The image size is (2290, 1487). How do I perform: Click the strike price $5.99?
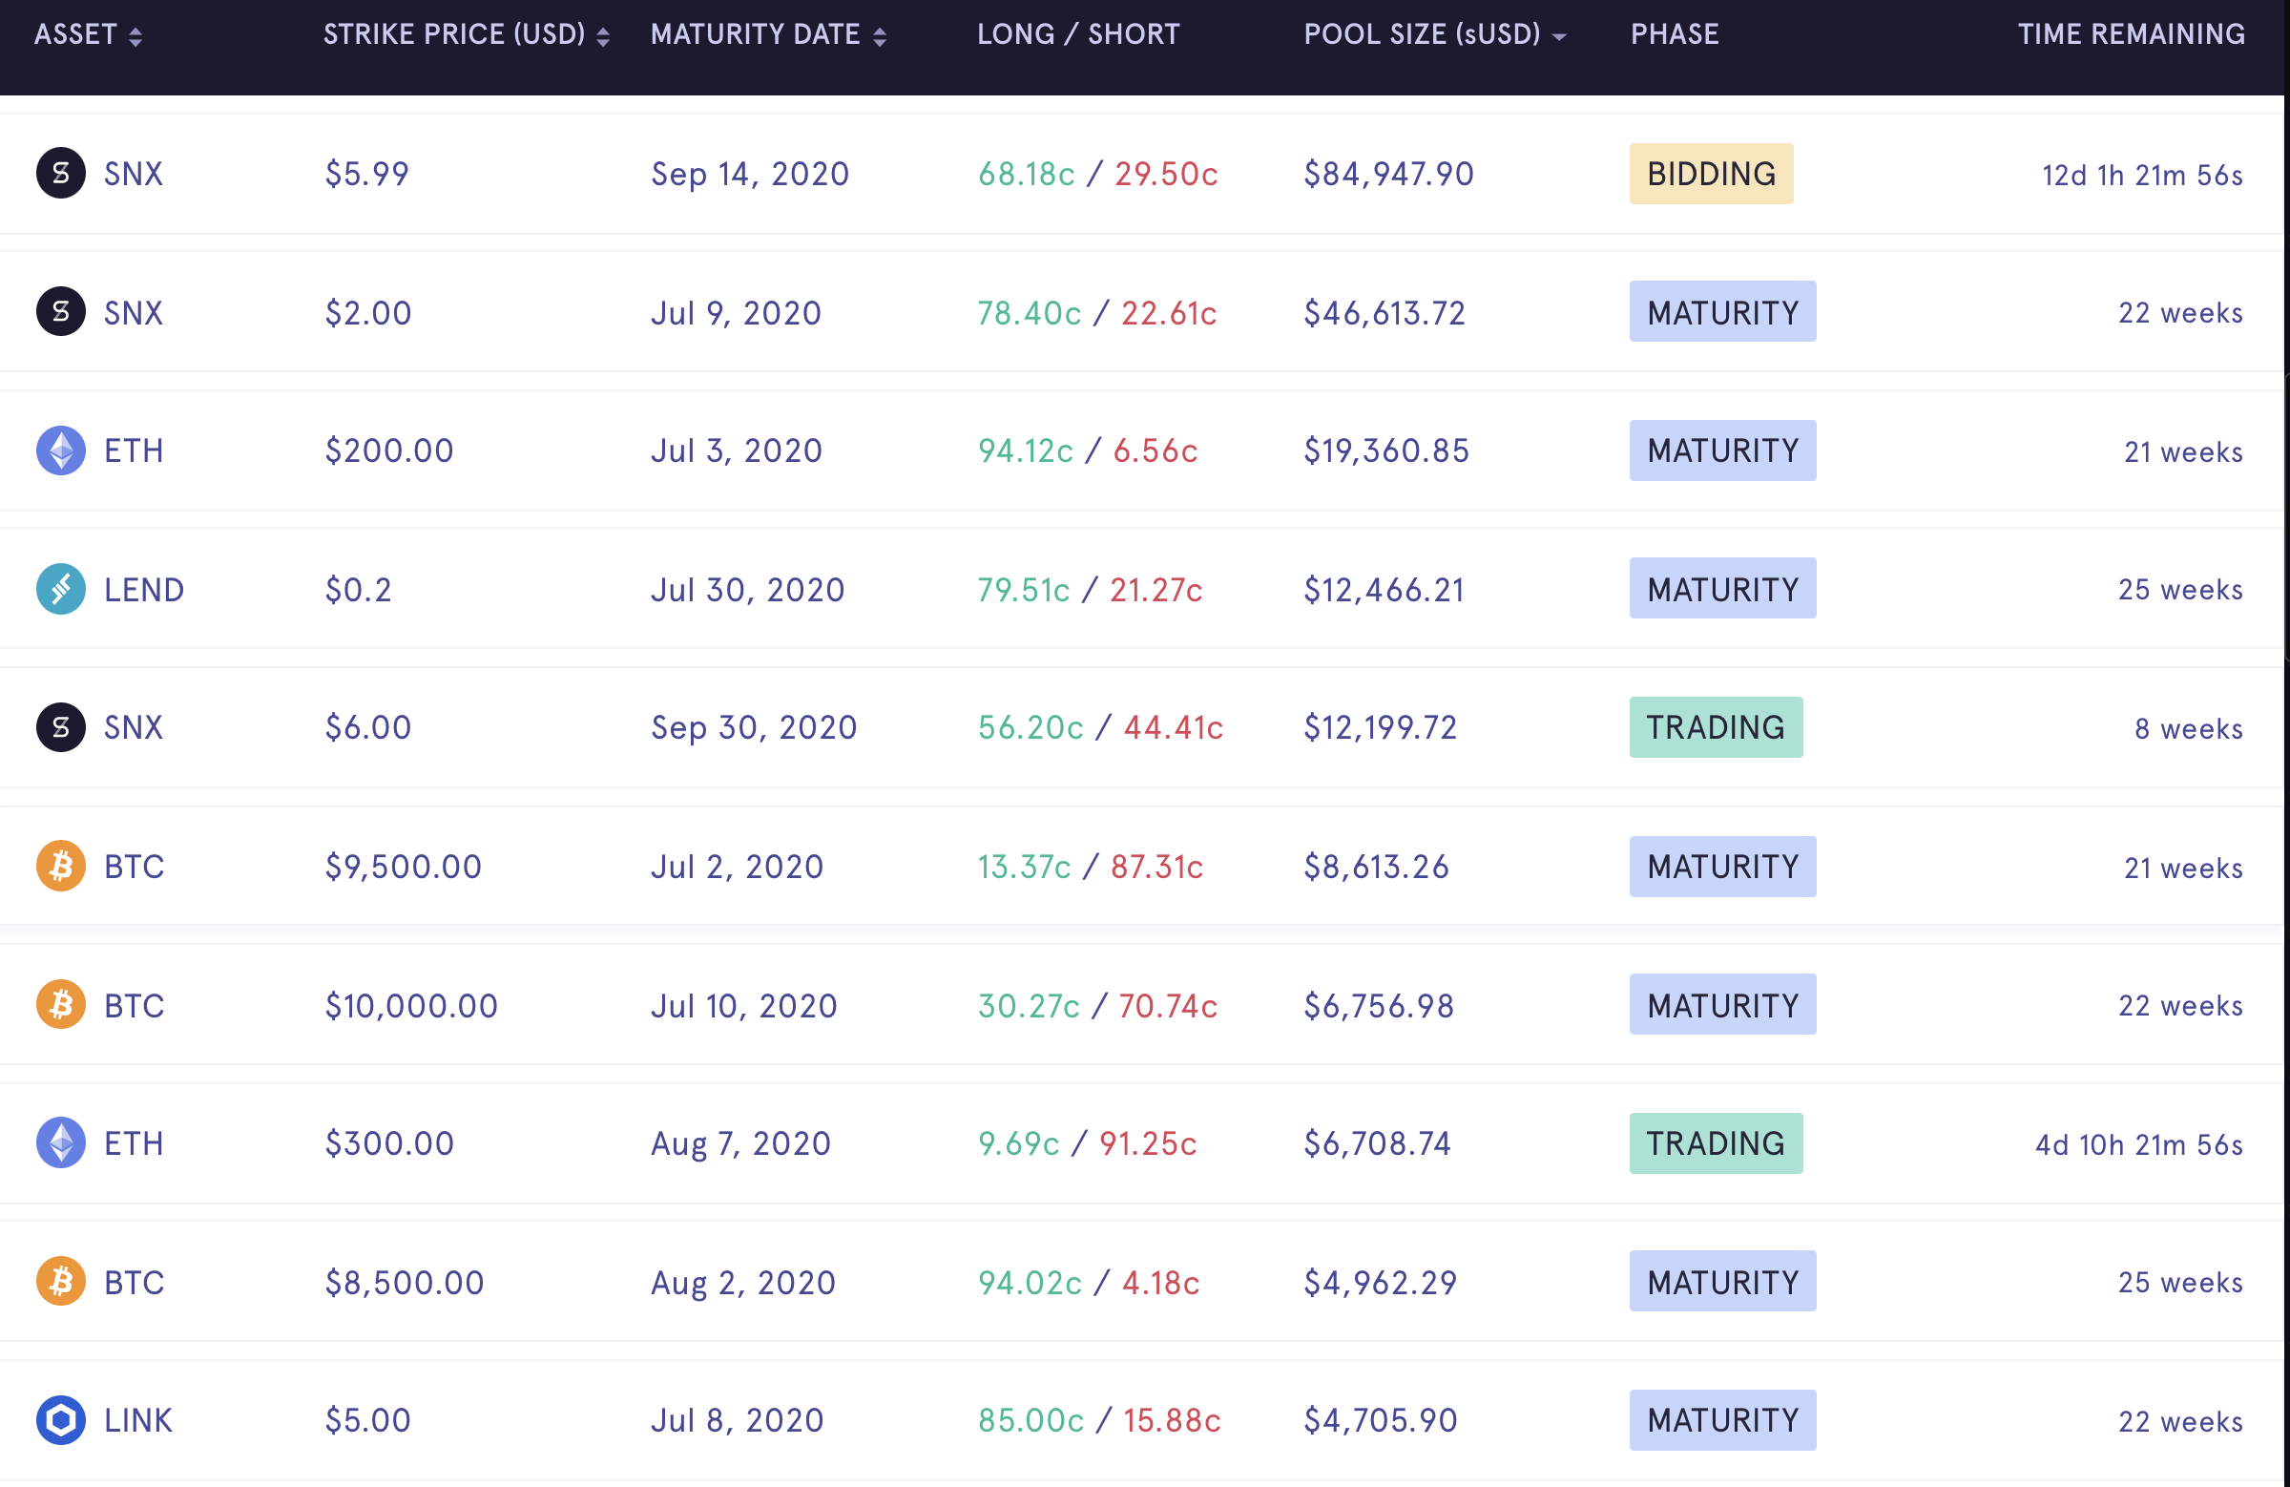coord(366,175)
